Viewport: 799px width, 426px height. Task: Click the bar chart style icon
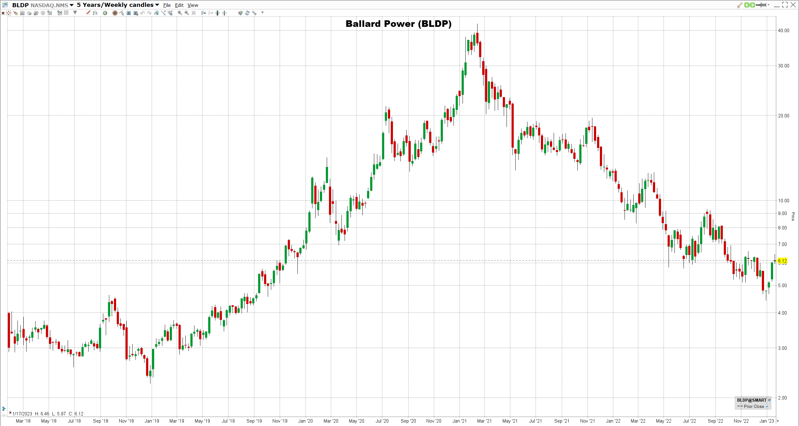coord(95,13)
